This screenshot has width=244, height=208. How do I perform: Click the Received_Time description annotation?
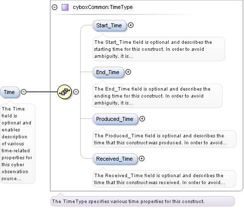[164, 179]
